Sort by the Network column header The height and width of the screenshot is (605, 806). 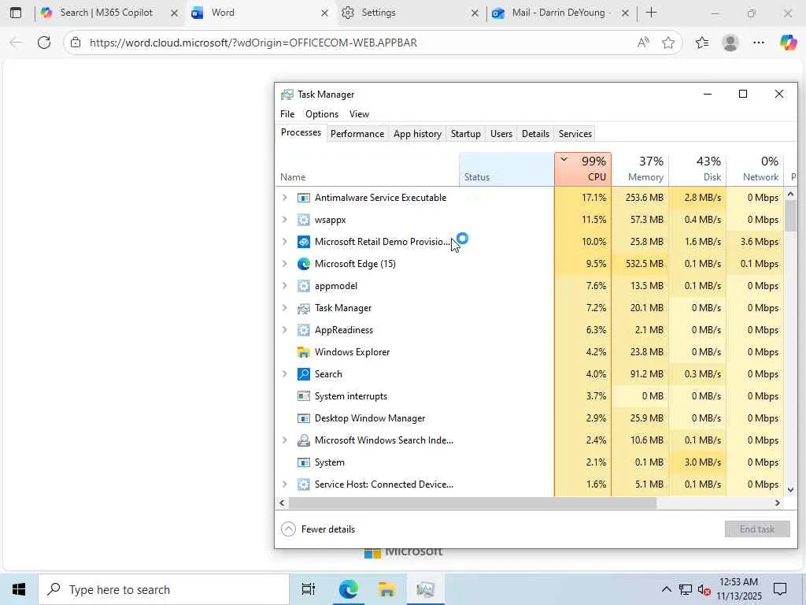tap(755, 169)
